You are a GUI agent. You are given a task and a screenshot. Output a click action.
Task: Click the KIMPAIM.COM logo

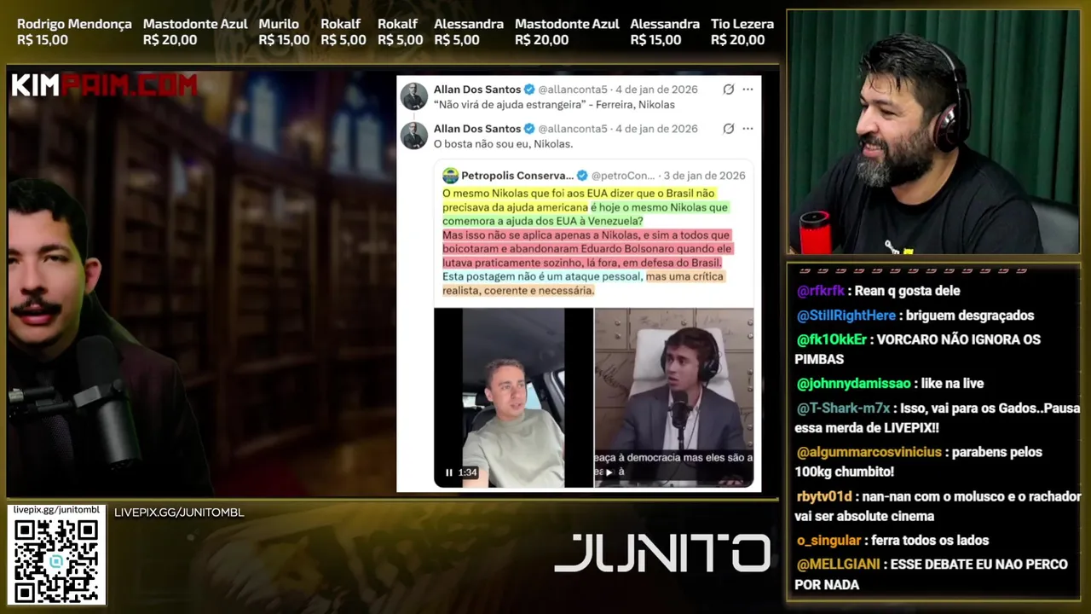(x=104, y=85)
